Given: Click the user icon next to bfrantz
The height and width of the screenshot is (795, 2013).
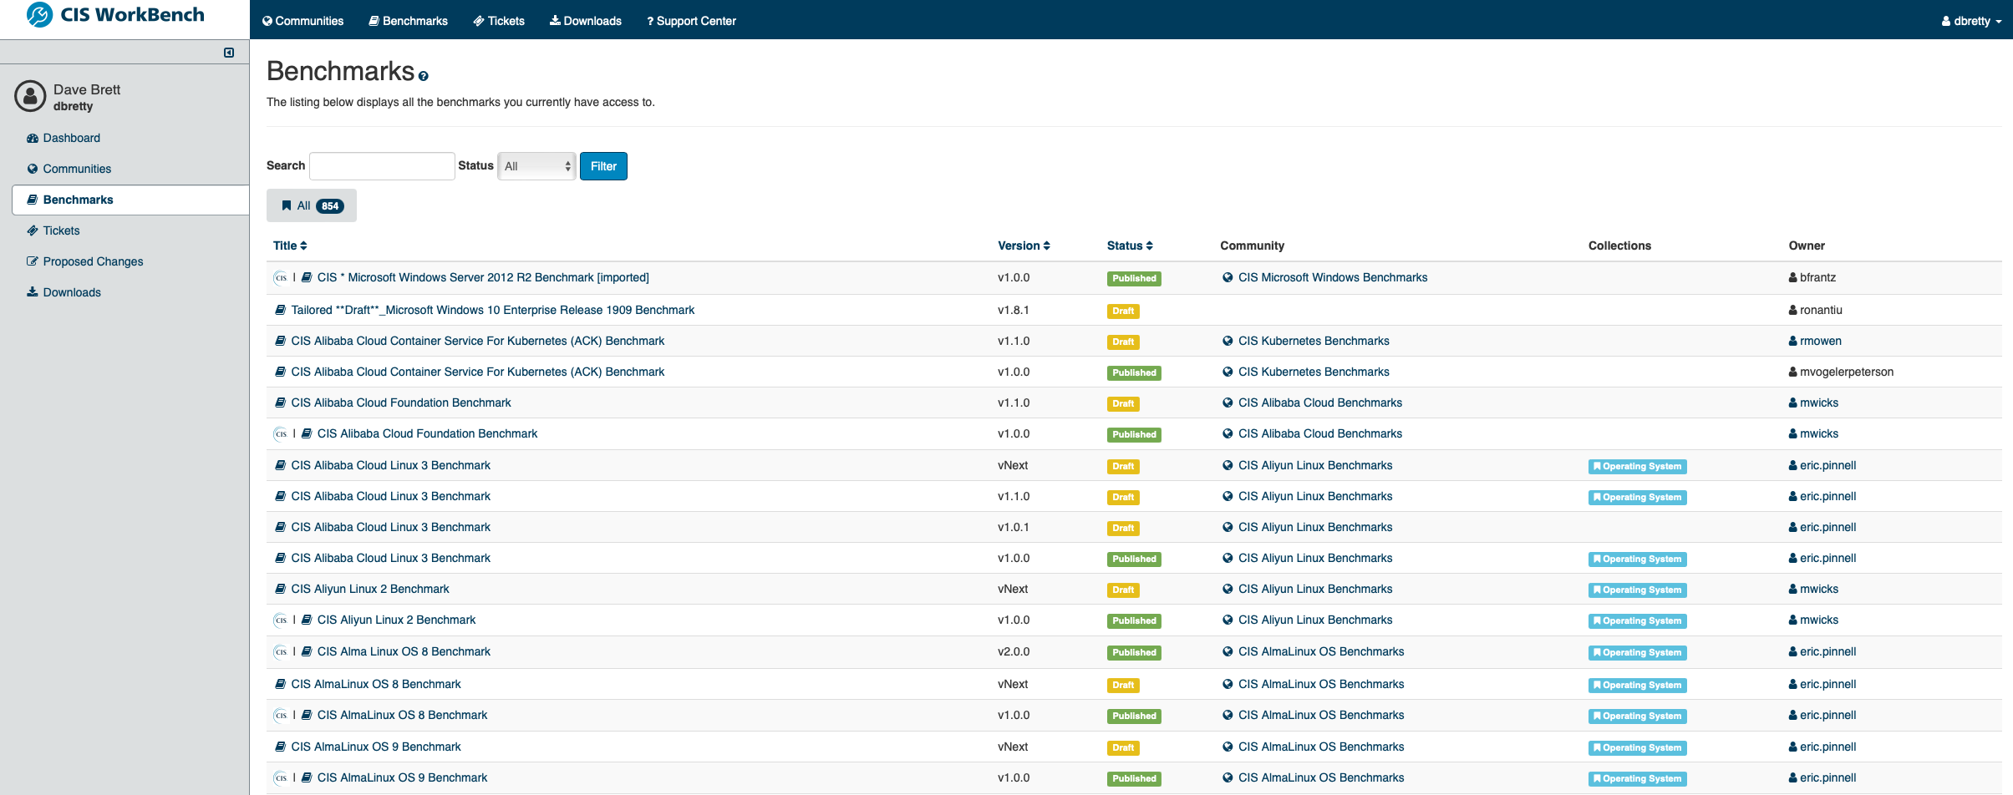Looking at the screenshot, I should tap(1792, 278).
